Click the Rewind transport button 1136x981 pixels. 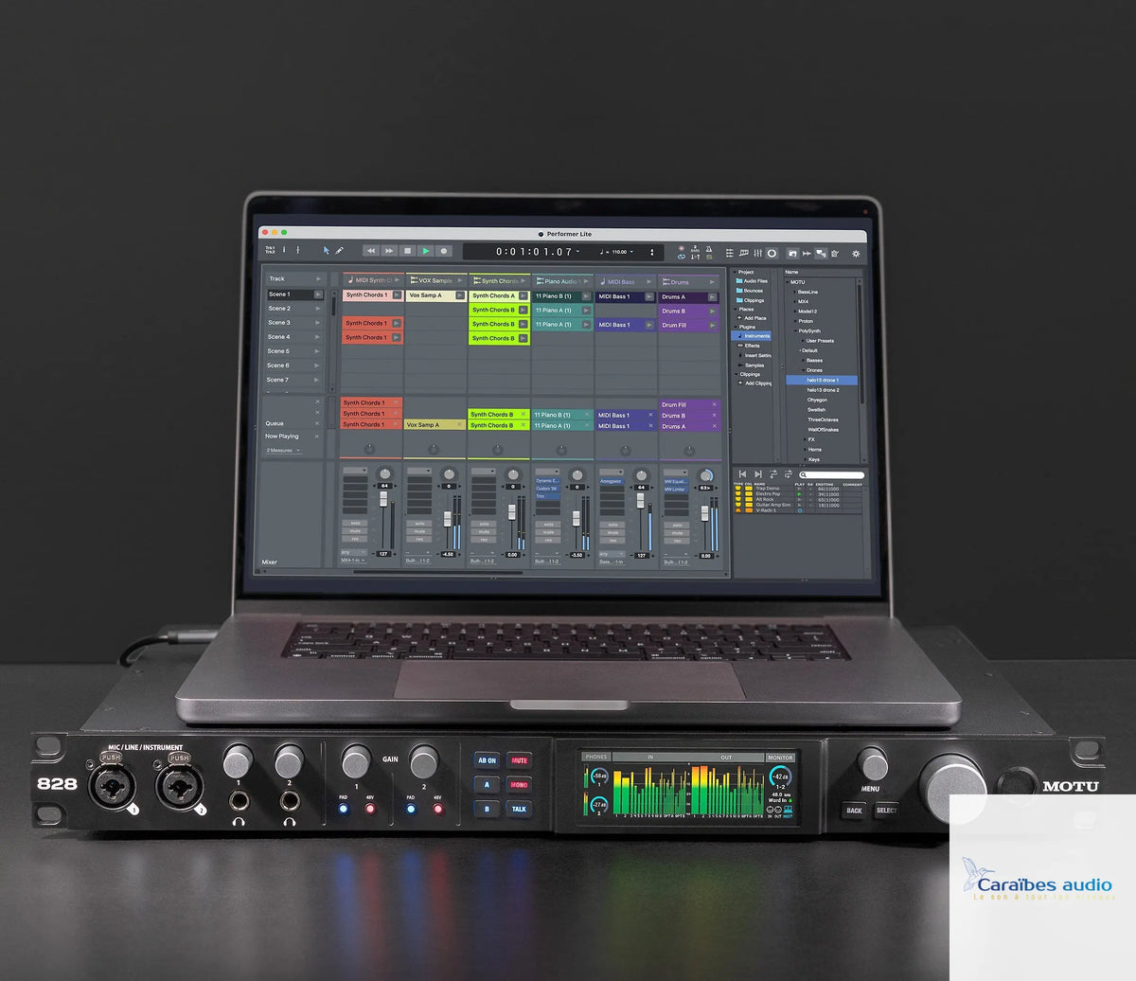pyautogui.click(x=371, y=251)
